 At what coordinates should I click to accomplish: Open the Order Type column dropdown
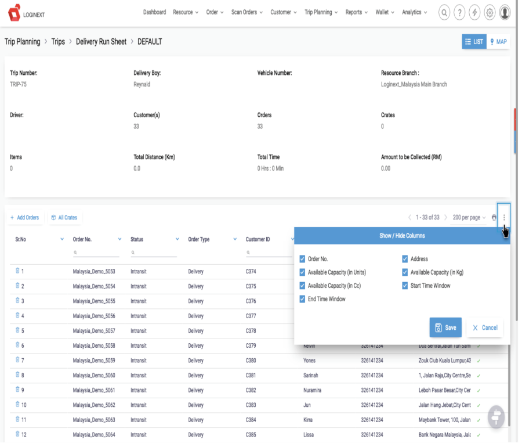point(235,239)
